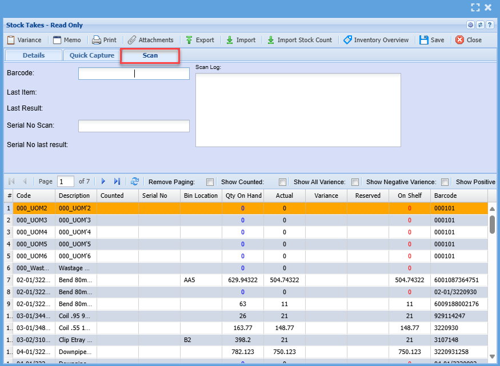Check the Show Negative Varience box
Screen dimensions: 500x366
[x=445, y=182]
